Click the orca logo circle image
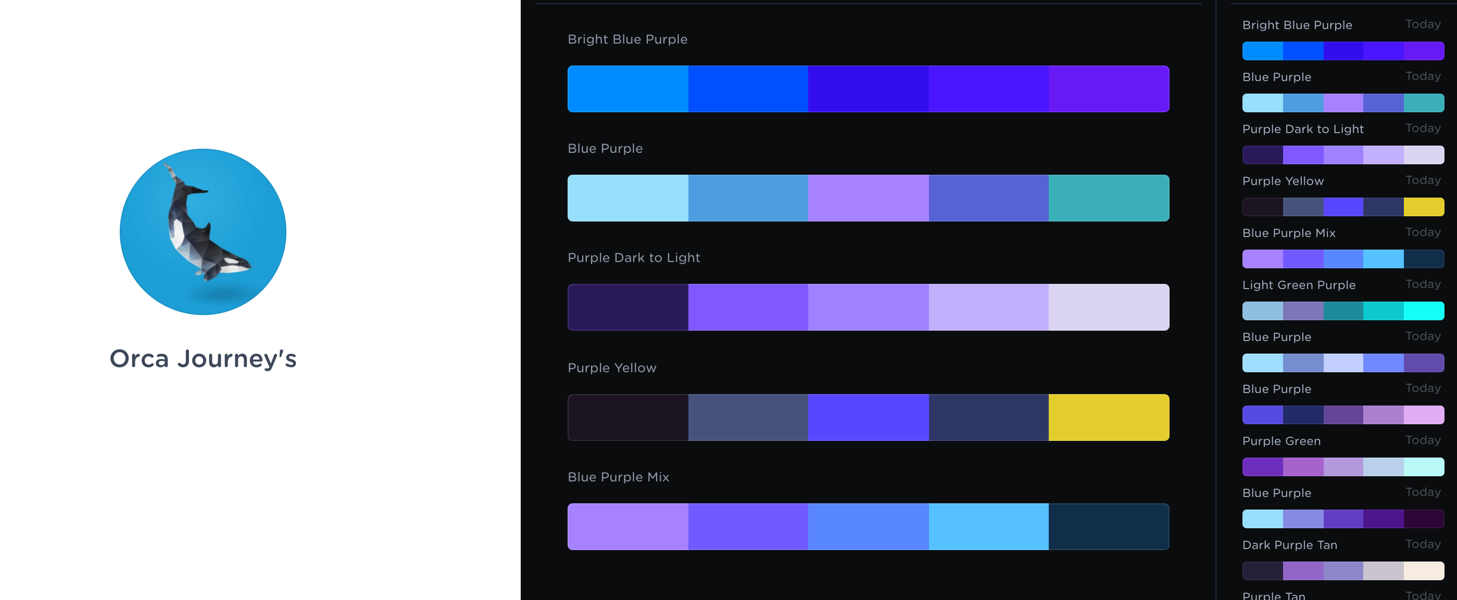Screen dimensions: 1457x600 click(x=203, y=232)
